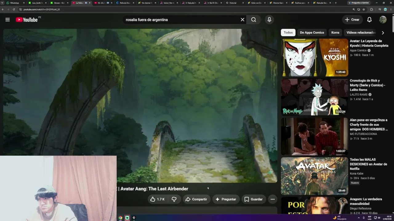Visit the LALITO RAMS channel name
394x221 pixels.
(x=359, y=95)
